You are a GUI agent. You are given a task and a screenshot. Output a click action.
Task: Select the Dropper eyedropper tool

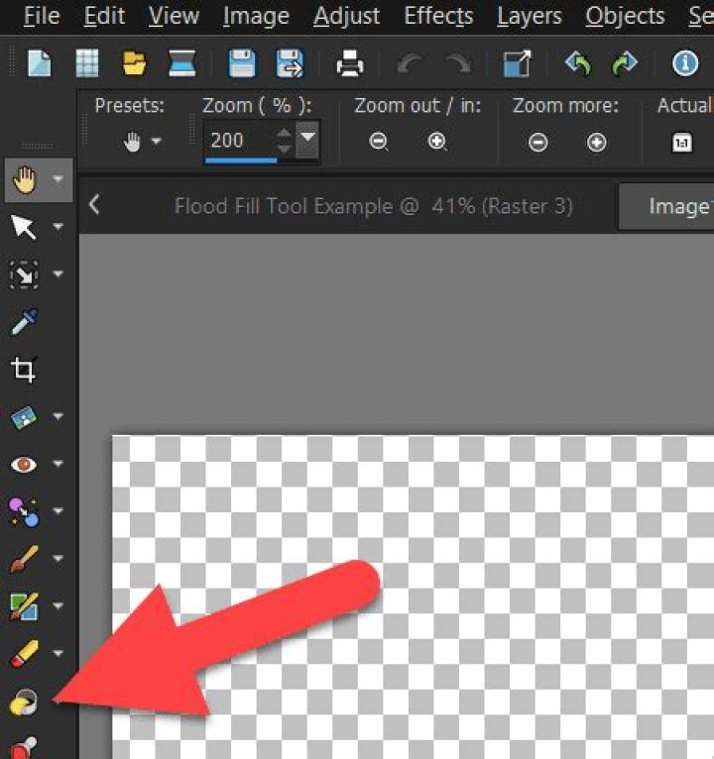tap(23, 322)
